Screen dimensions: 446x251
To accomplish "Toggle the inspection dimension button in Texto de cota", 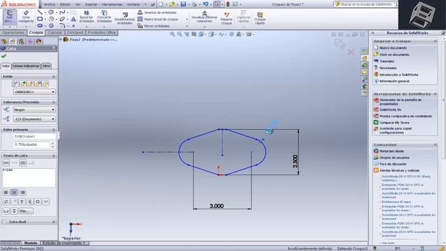I will tap(23, 162).
